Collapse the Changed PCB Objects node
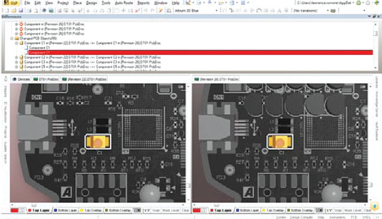 [12, 38]
